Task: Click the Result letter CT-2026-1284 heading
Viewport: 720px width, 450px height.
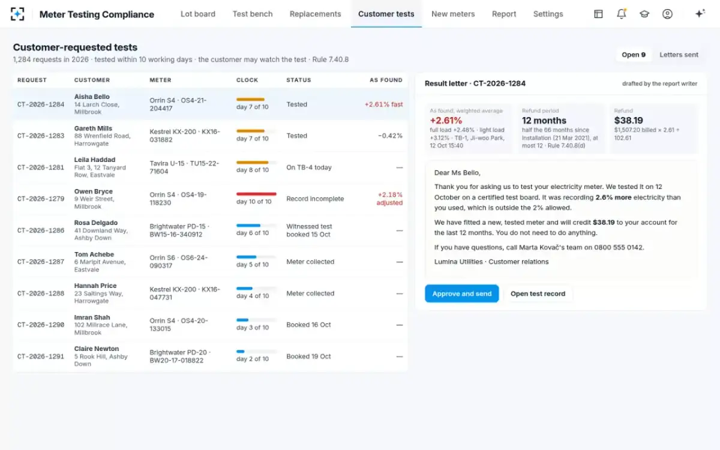Action: pos(475,83)
